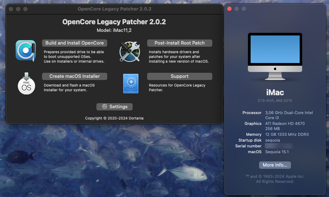
Task: Open the Support resources button
Action: coord(180,76)
